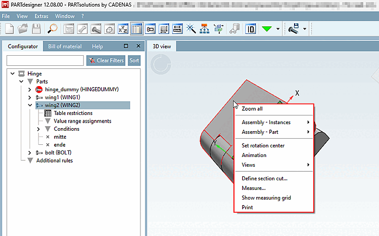Click the ruler measurement window toolbar icon
Image resolution: width=379 pixels, height=236 pixels.
[177, 29]
